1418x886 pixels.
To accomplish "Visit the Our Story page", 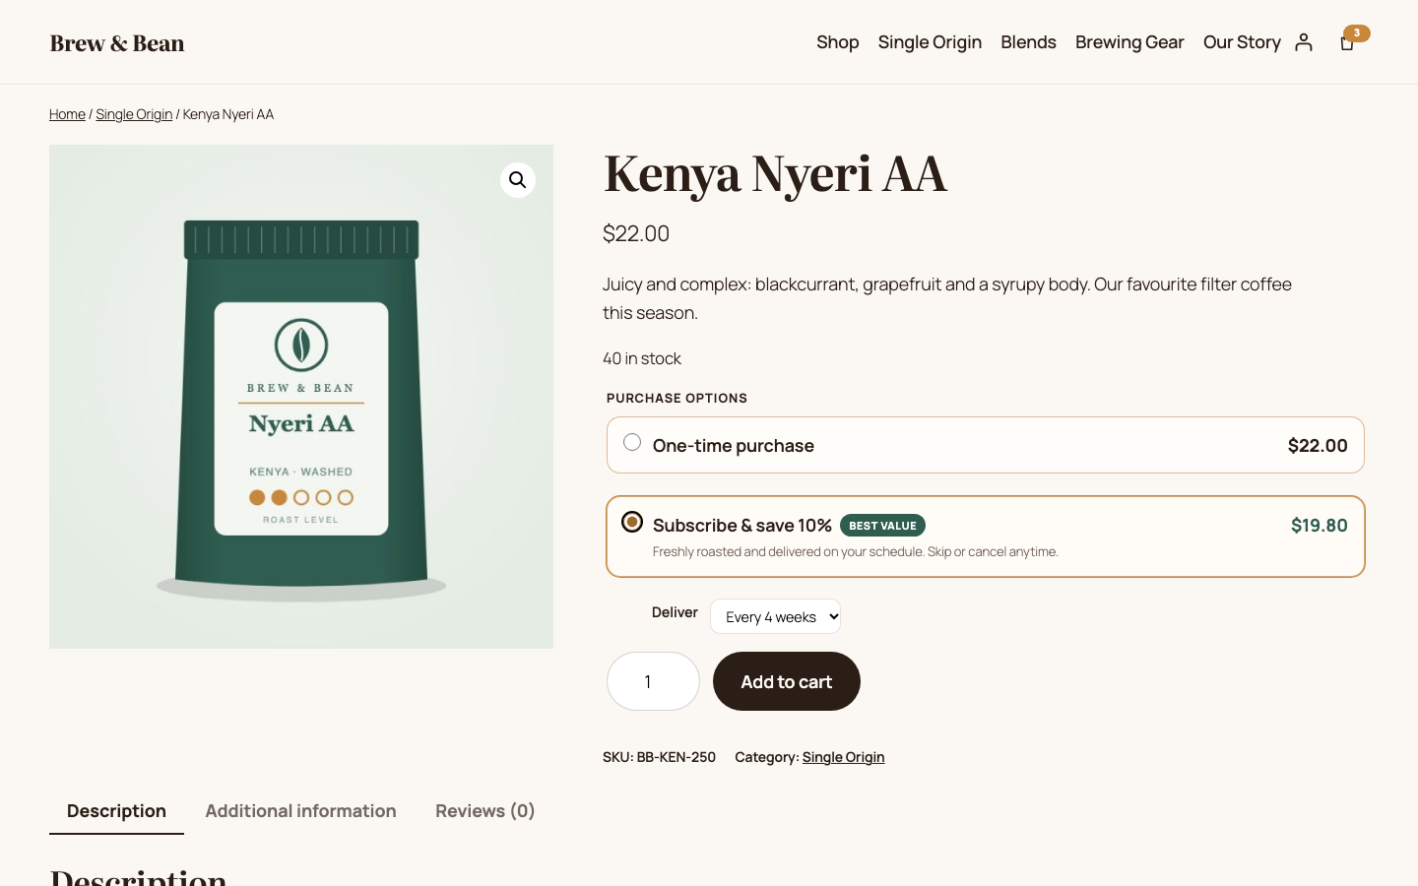I will point(1242,42).
